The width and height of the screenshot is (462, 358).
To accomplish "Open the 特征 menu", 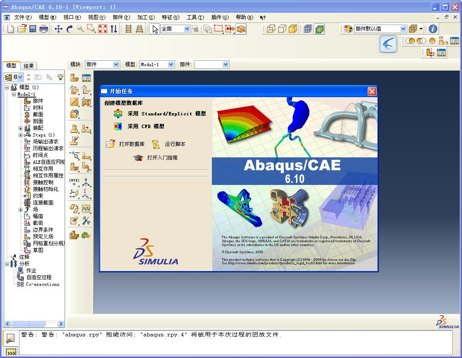I will 170,18.
